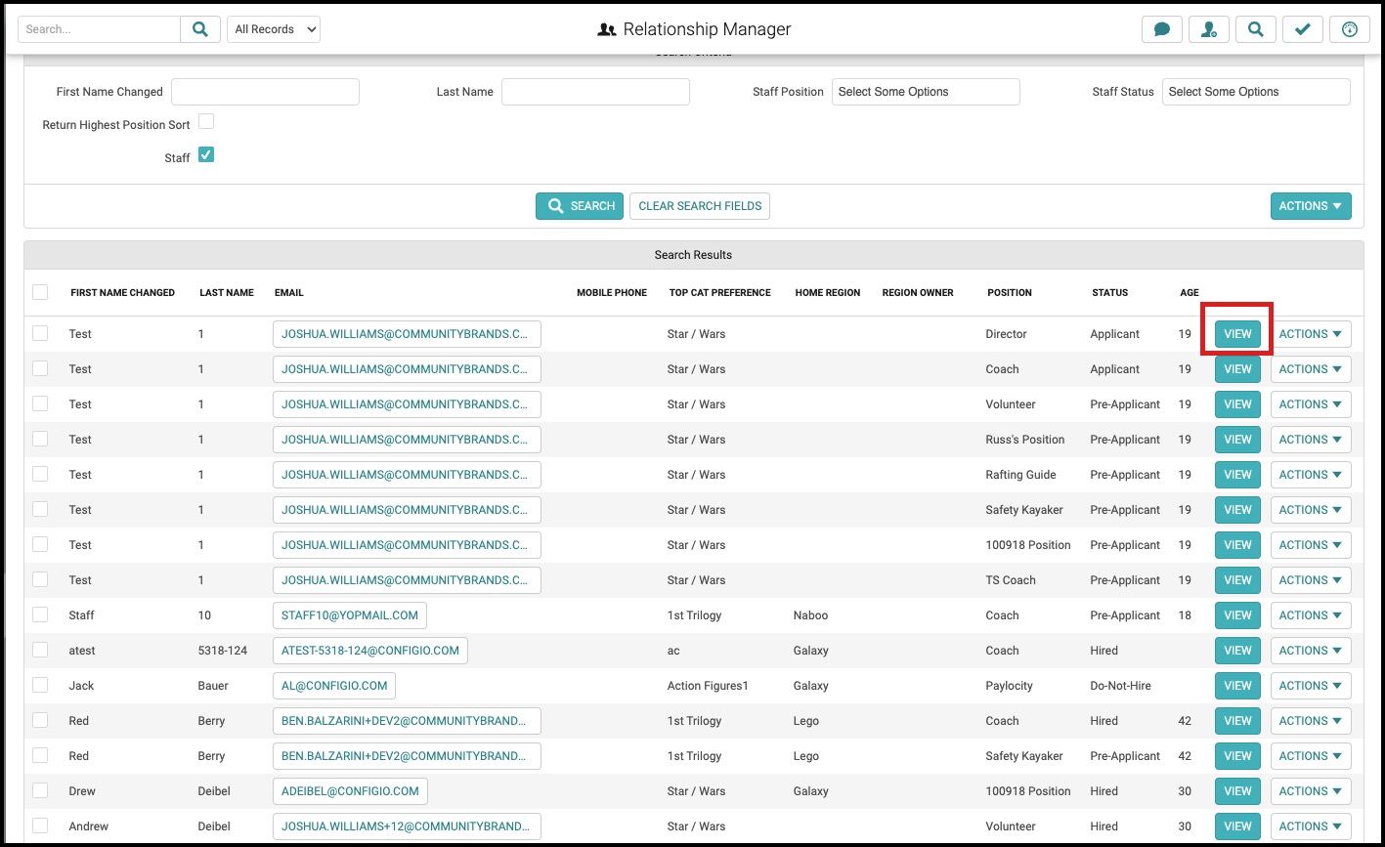1385x847 pixels.
Task: Click the Search Results section header
Action: 693,255
